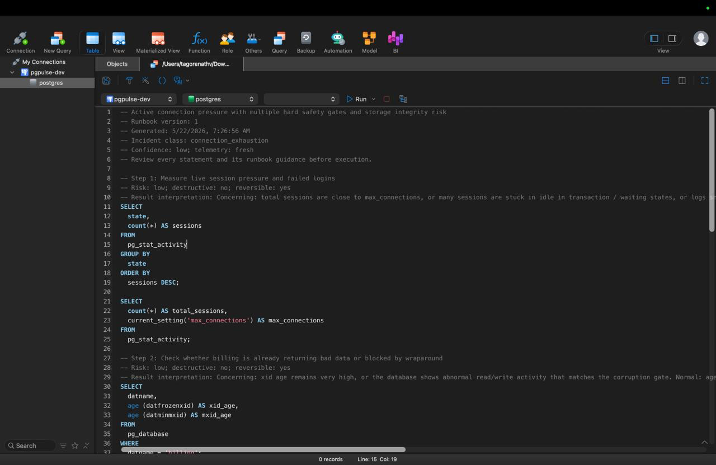Switch to side-by-side split layout
The height and width of the screenshot is (465, 716).
pyautogui.click(x=682, y=81)
